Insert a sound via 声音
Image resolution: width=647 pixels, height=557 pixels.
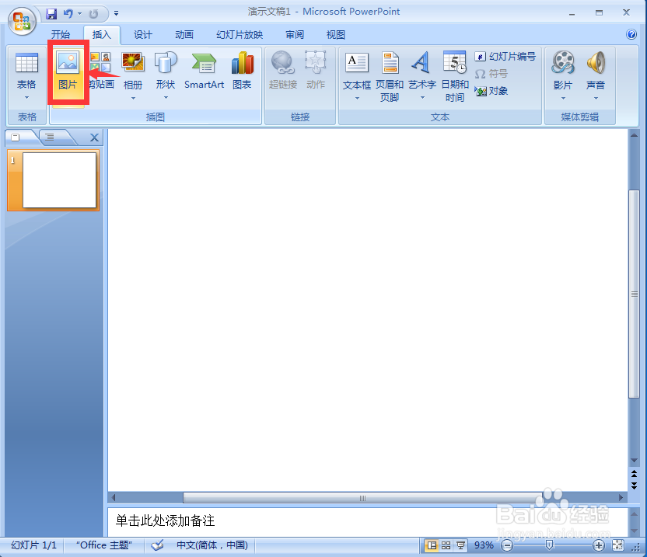coord(596,70)
